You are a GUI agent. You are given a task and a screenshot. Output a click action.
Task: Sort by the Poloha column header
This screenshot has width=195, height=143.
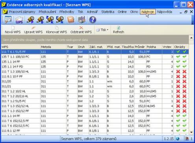[154, 47]
